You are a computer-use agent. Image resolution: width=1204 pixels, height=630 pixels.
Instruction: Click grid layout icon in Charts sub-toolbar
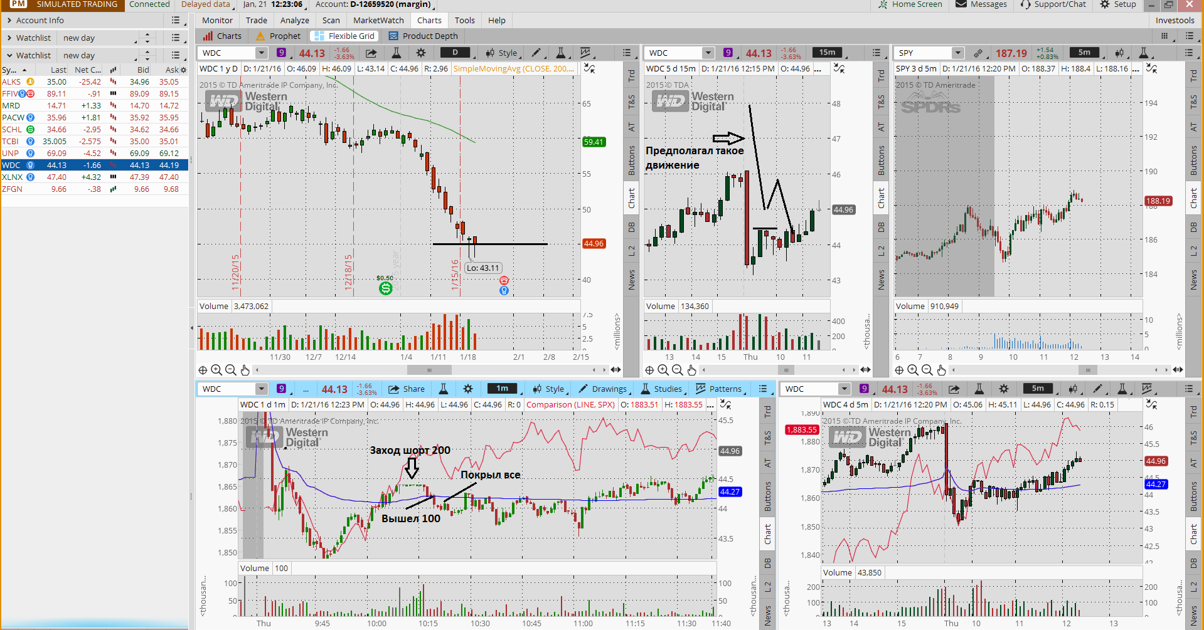pos(1164,36)
